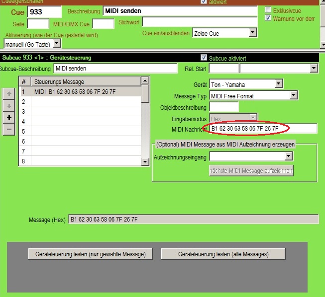Click the move-down arrow button beside message list
Viewport: 325px width, 297px height.
[x=9, y=106]
